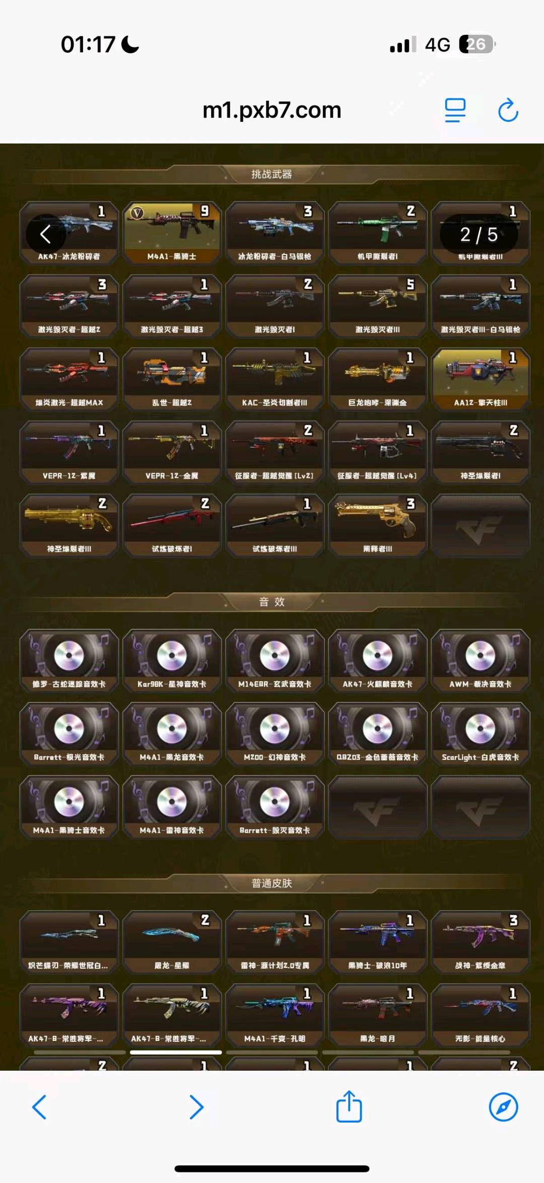Open the AA12-擎天柱III weapon tile

(481, 379)
